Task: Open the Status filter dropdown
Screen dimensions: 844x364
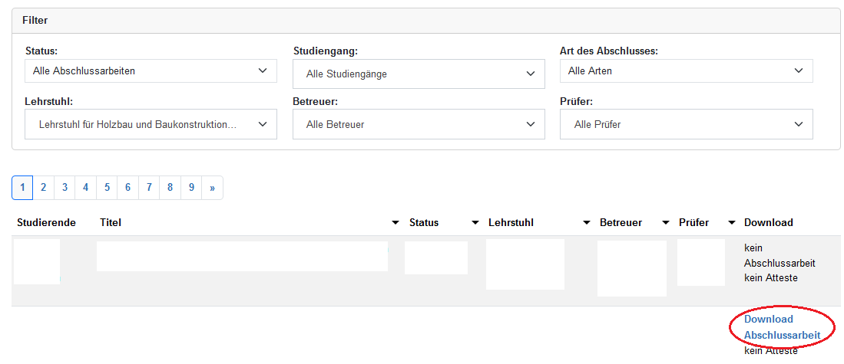Action: coord(151,71)
